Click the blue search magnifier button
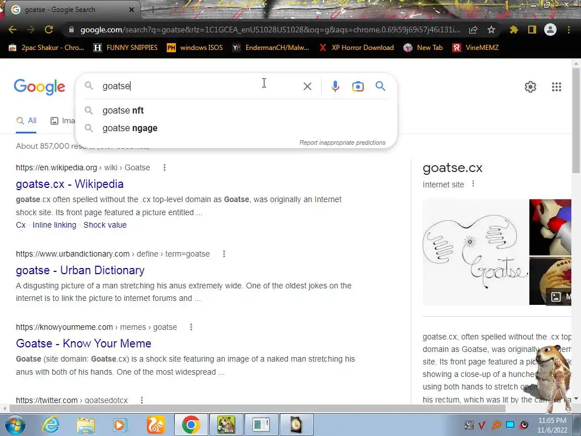 pos(380,86)
